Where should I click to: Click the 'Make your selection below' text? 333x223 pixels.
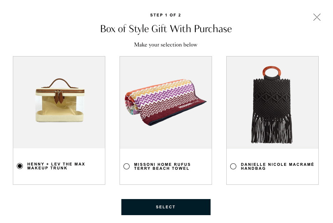point(166,45)
